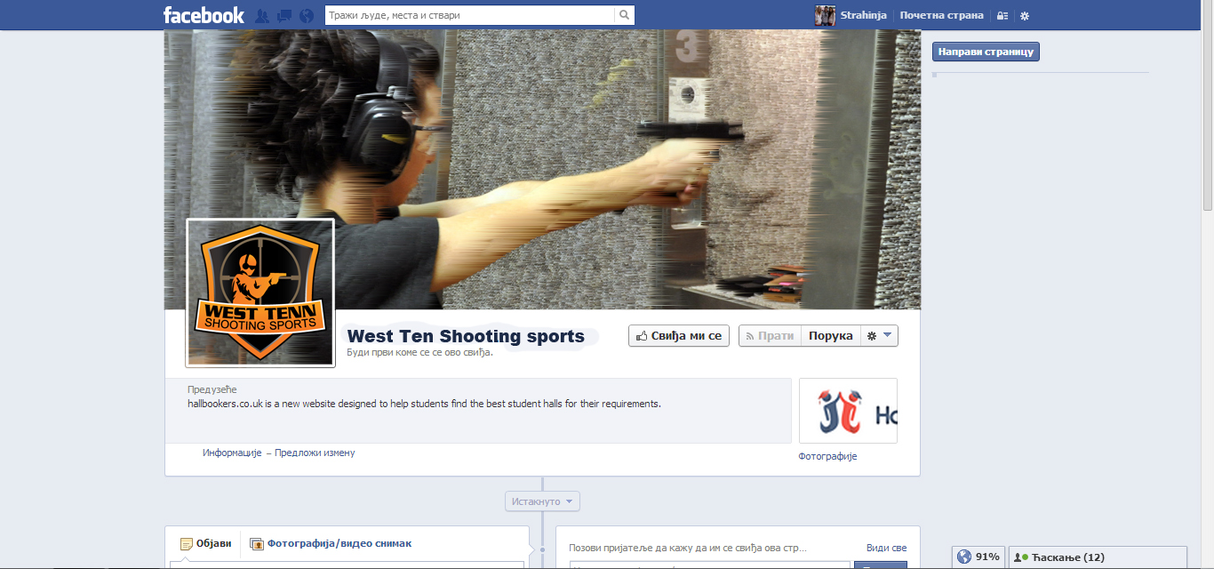The image size is (1214, 569).
Task: Open the shooting range cover photo
Action: point(542,169)
